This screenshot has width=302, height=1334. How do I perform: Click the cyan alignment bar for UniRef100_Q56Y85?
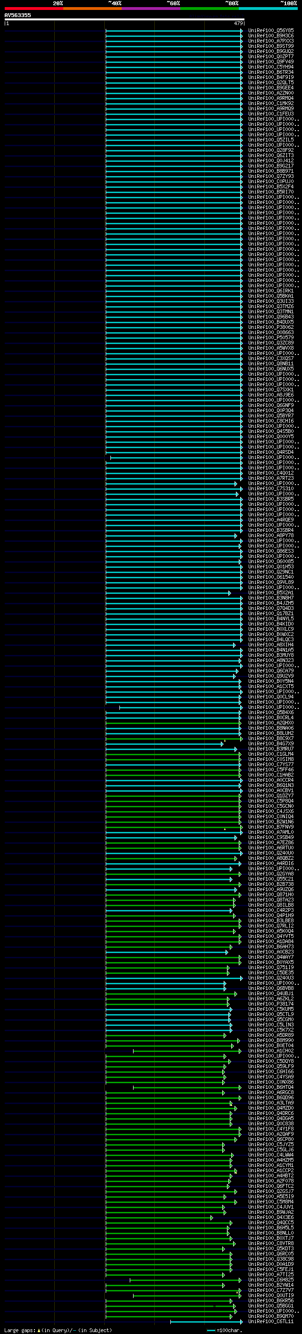pos(174,31)
